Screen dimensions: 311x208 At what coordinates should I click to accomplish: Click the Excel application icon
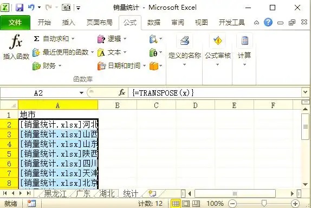[5, 8]
